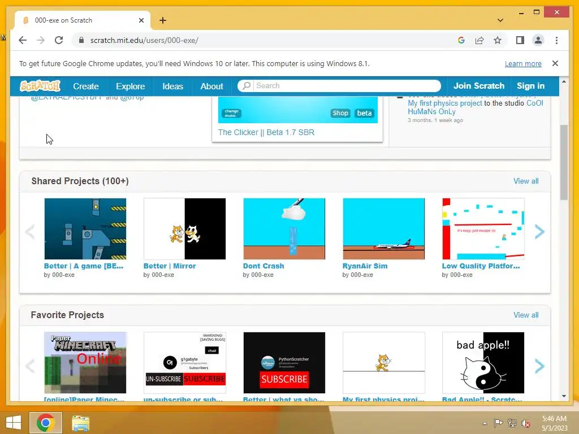
Task: Show hidden tray icons with the up arrow
Action: pyautogui.click(x=485, y=423)
